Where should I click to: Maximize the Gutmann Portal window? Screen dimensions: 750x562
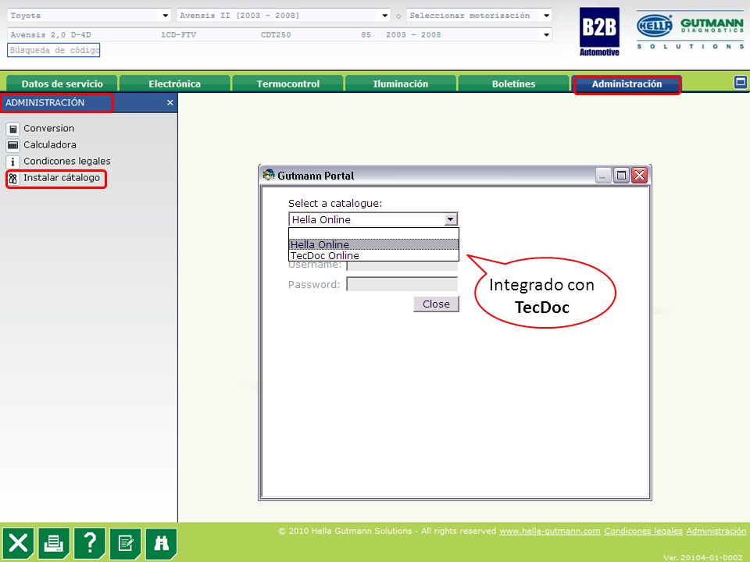pyautogui.click(x=621, y=176)
